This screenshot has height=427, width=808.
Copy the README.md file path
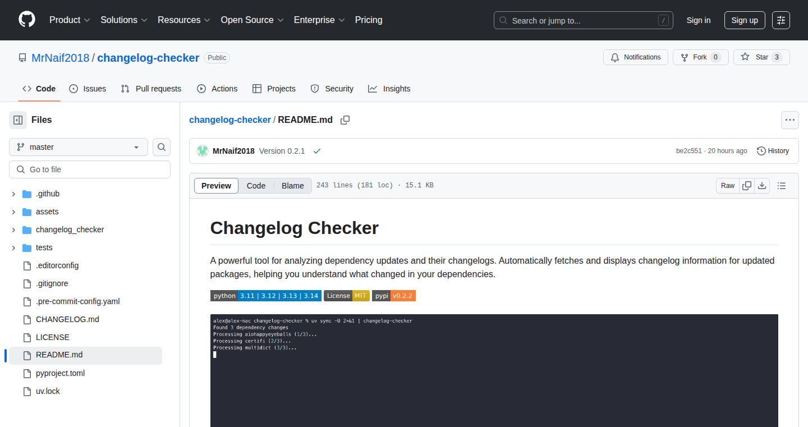tap(345, 120)
